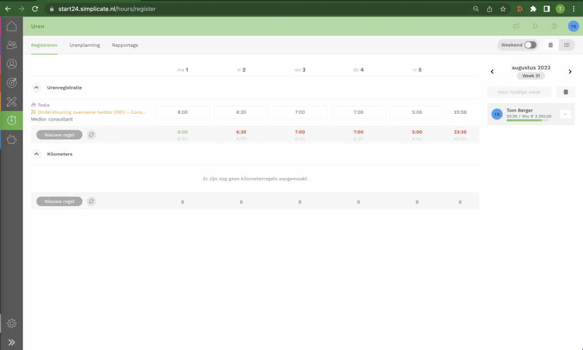Expand Tom Berger's dropdown arrow

click(x=565, y=114)
